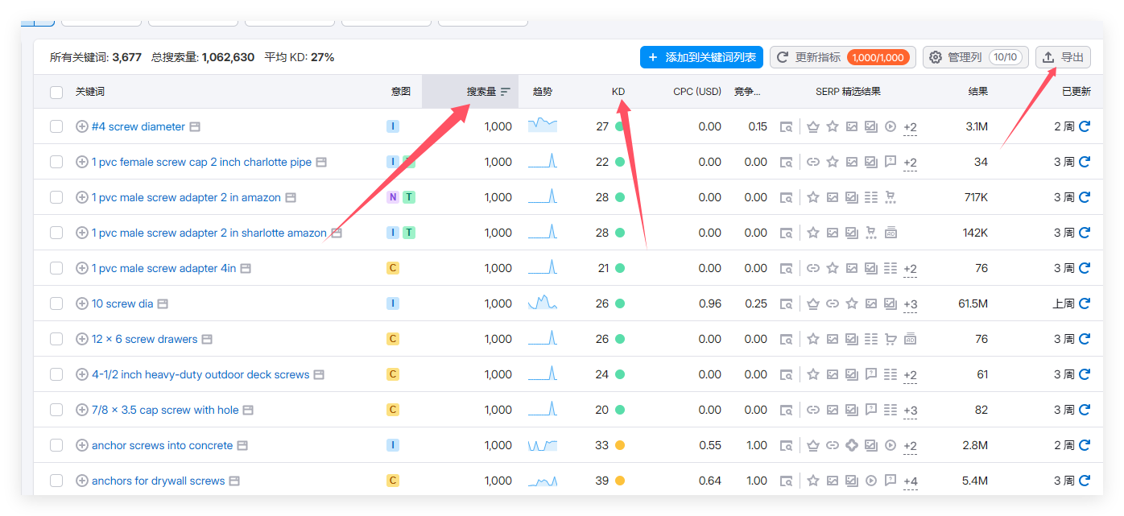Open SERP view for anchor screws into concrete
The image size is (1124, 516).
[787, 446]
